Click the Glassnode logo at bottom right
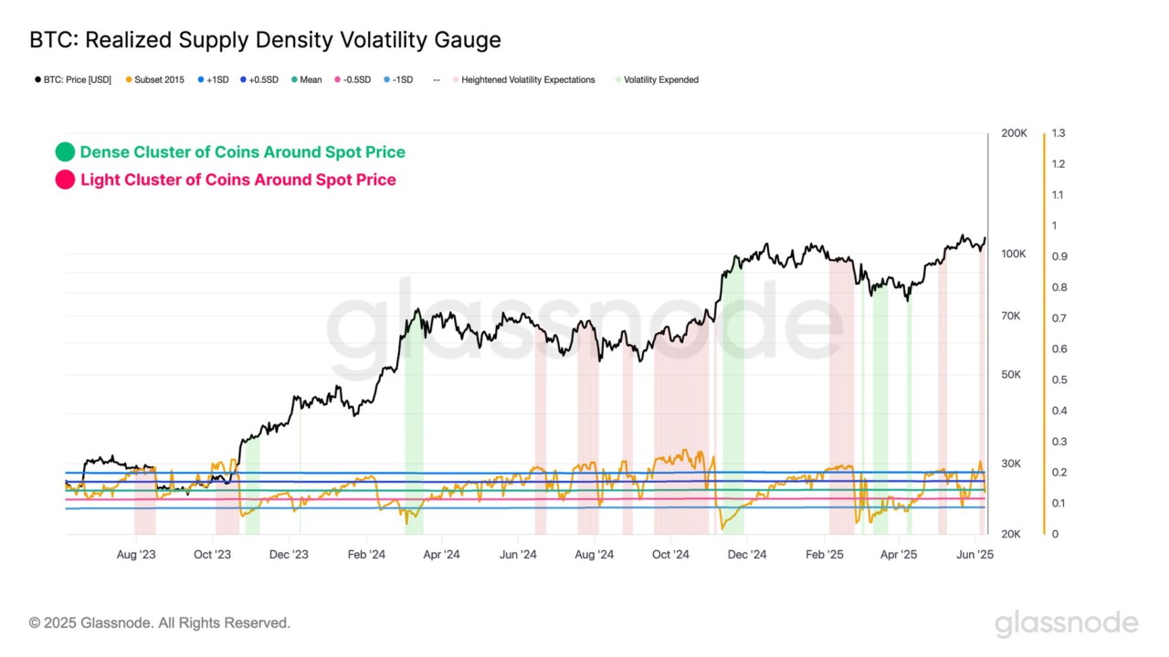This screenshot has width=1169, height=657. [1067, 624]
